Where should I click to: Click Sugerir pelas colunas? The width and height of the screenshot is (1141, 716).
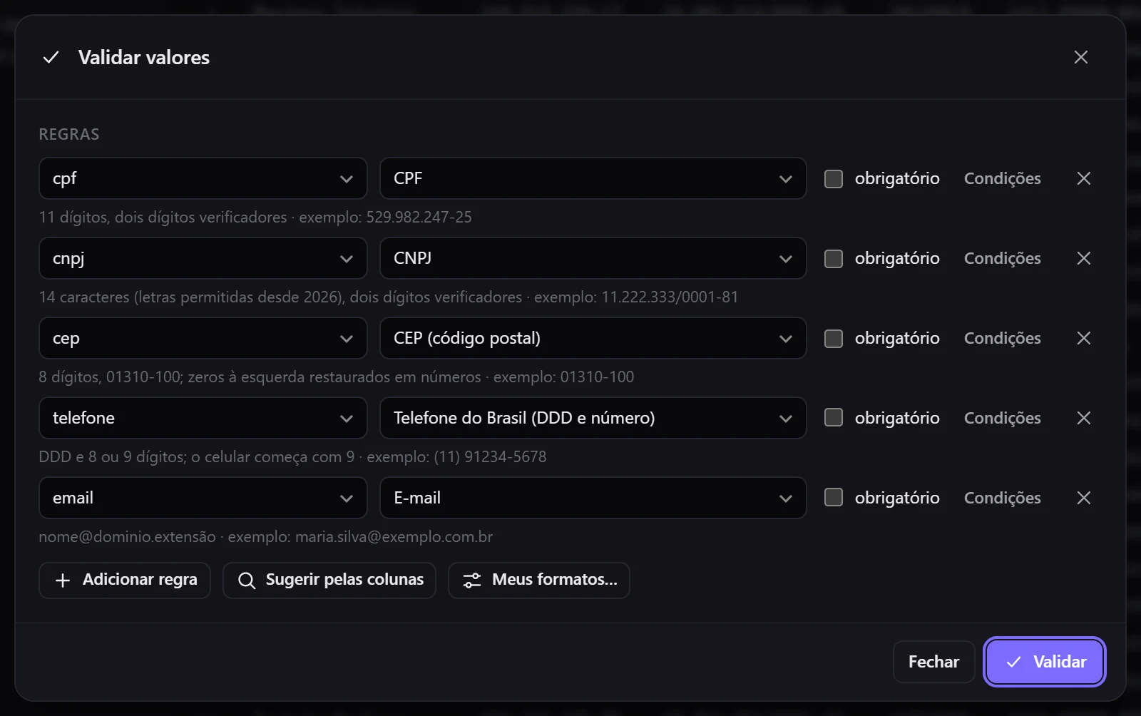[x=329, y=581]
